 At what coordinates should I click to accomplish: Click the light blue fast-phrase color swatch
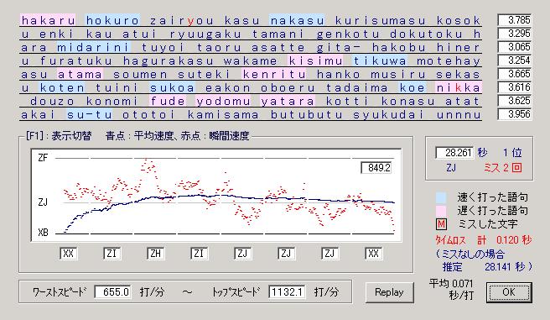click(x=441, y=197)
